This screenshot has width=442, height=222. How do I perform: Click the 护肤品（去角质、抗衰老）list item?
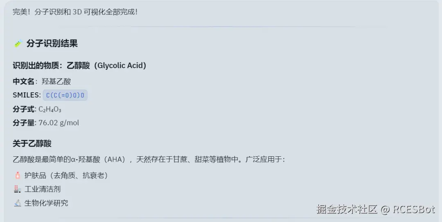pos(66,175)
